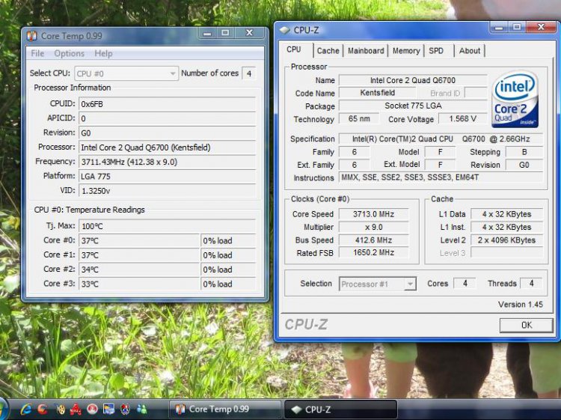Click the round red-white icon in quick launch
Screen dimensions: 561x420
(92, 409)
